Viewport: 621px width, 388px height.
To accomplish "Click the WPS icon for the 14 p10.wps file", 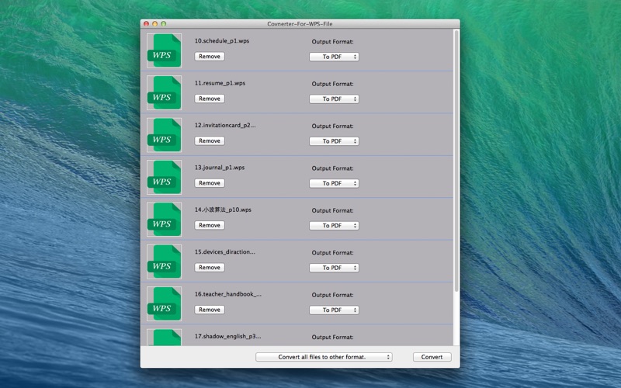I will coord(165,220).
